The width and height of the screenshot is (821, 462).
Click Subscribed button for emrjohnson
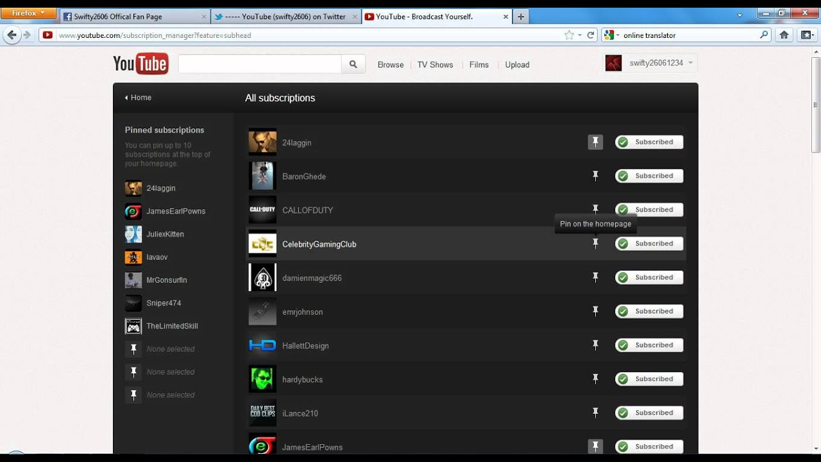(x=649, y=311)
